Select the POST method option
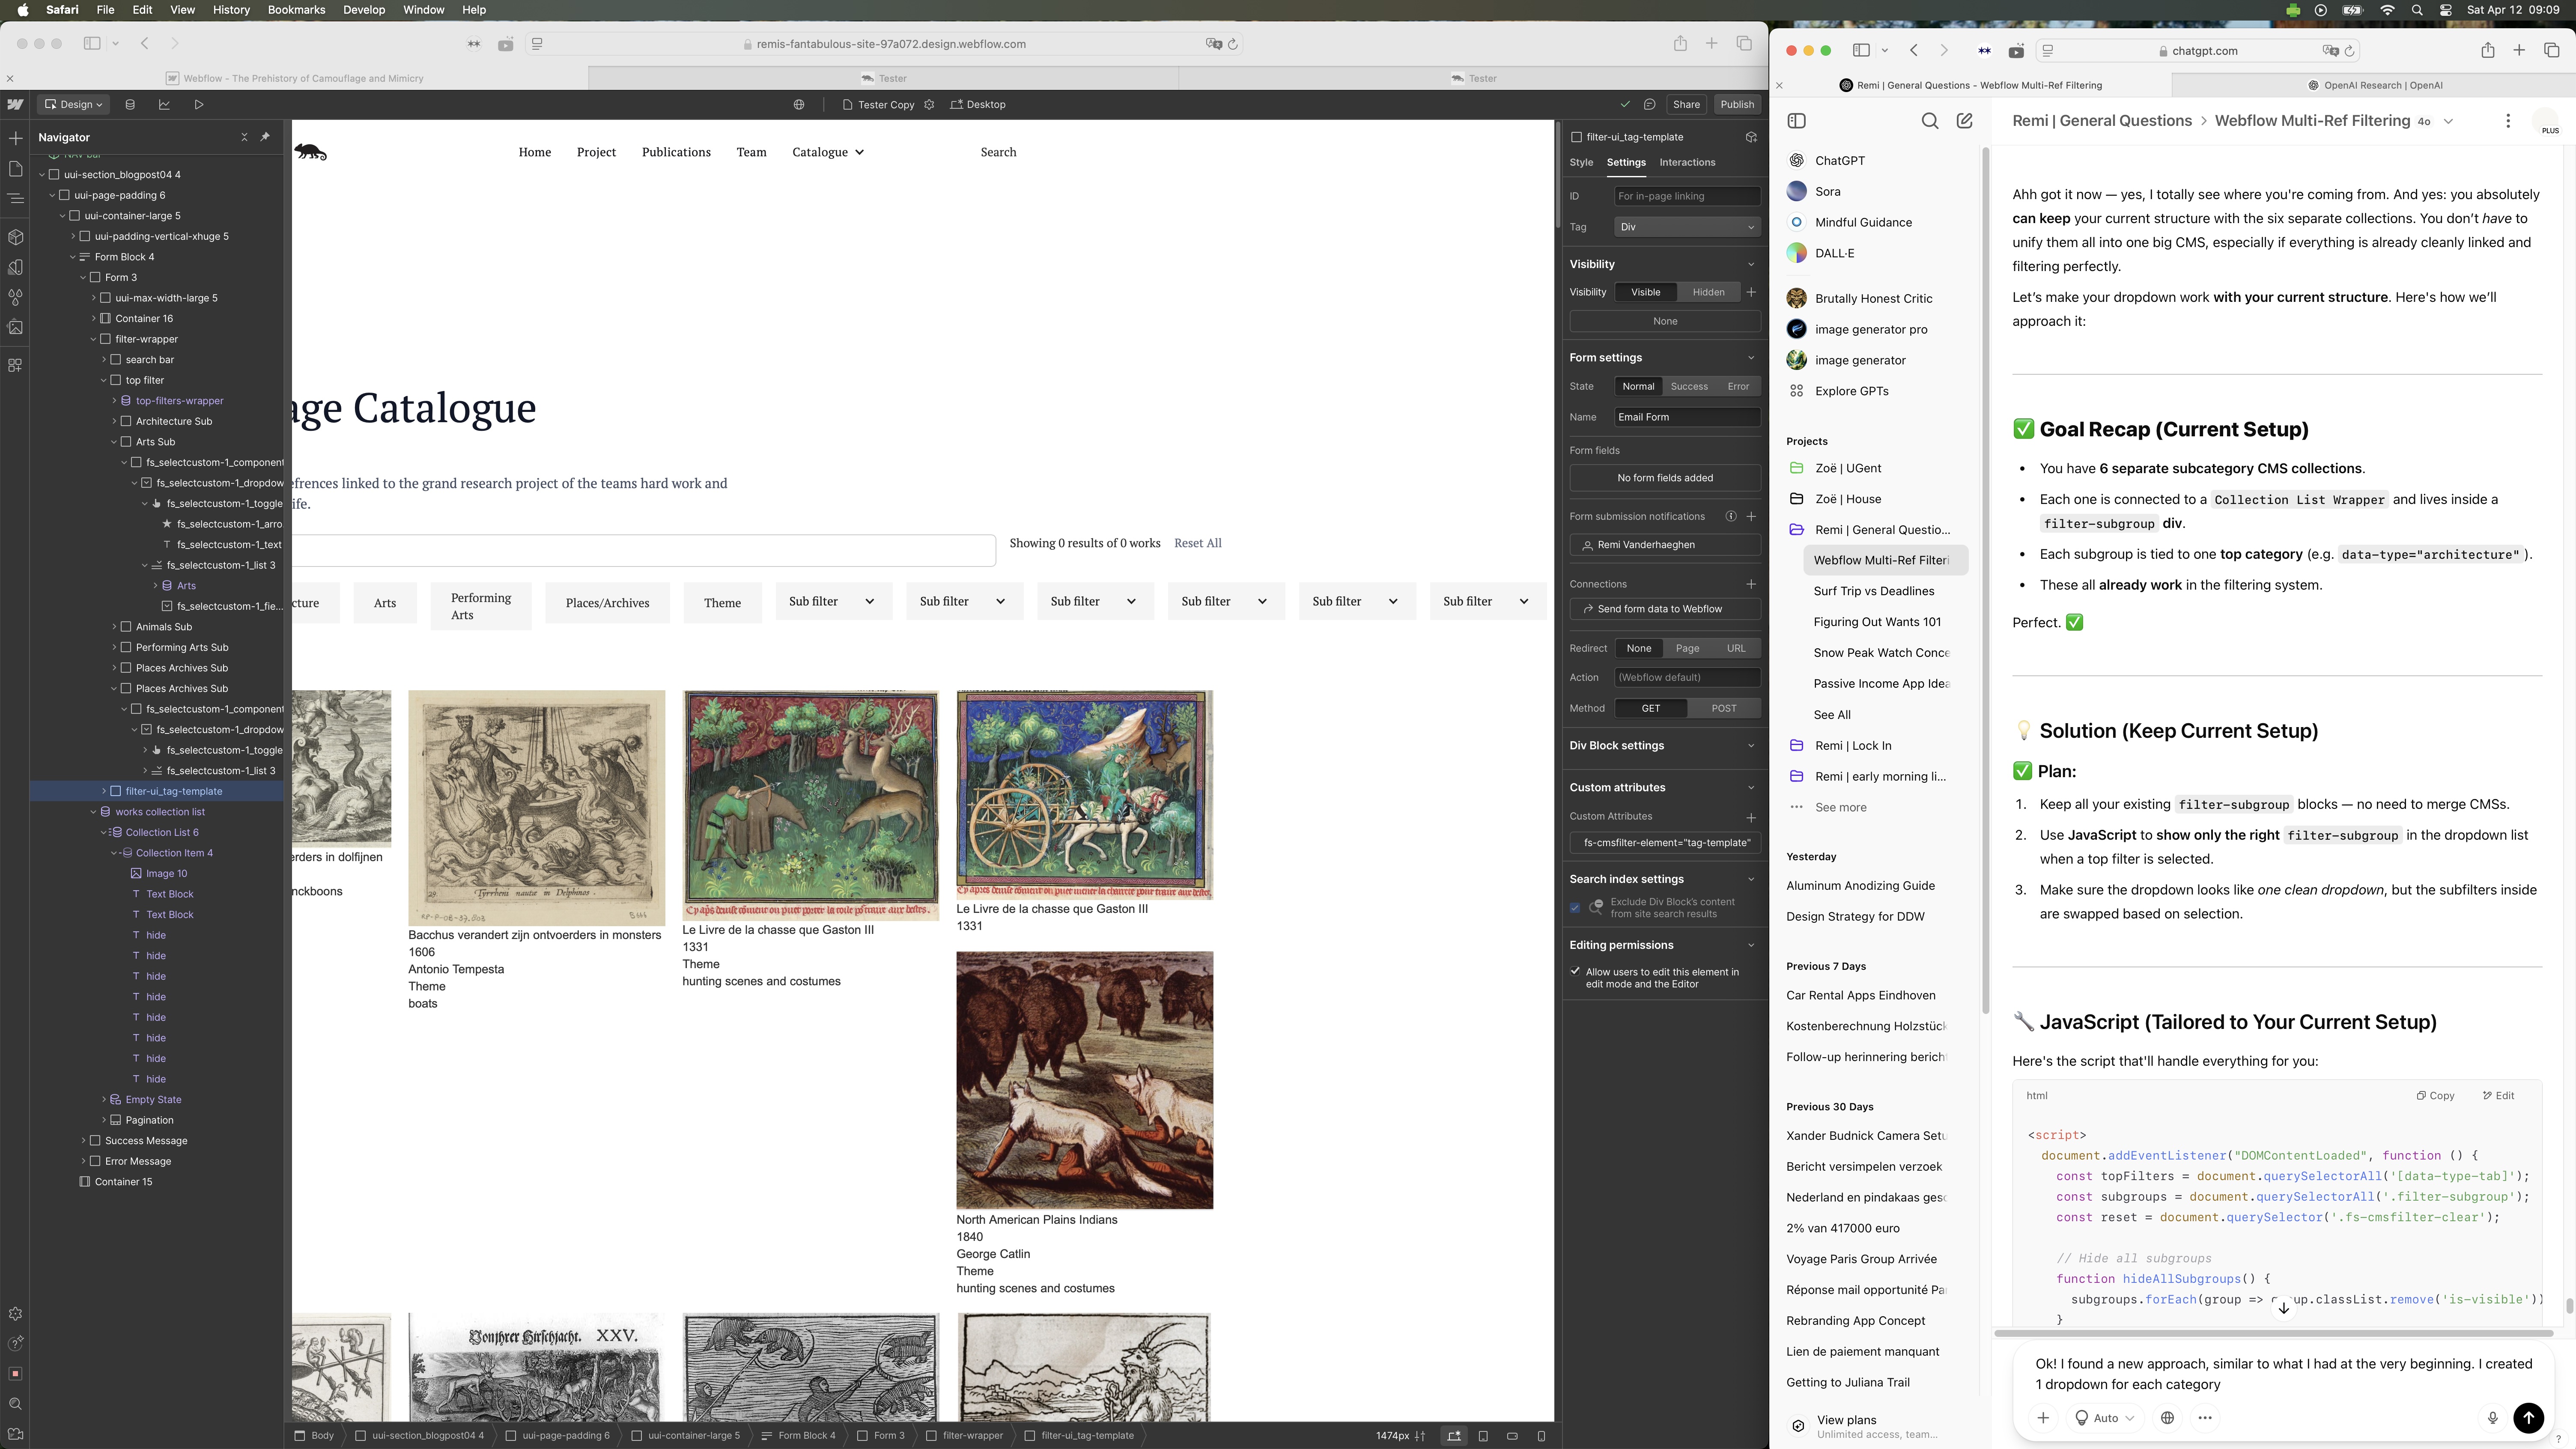 [x=1723, y=708]
